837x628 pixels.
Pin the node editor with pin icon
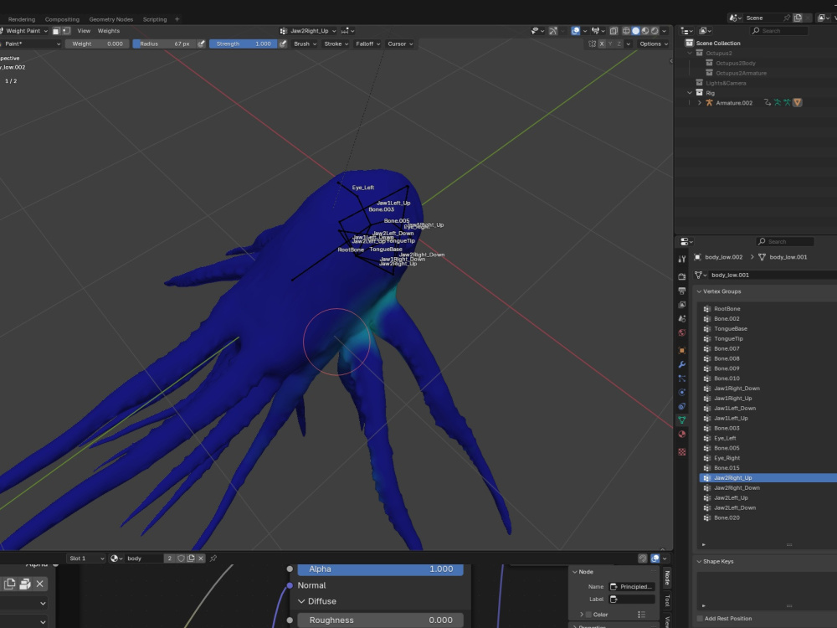click(213, 558)
